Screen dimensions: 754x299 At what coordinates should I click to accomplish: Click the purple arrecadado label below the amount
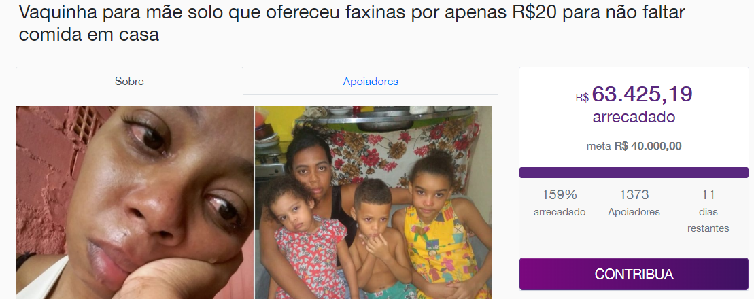[x=634, y=117]
